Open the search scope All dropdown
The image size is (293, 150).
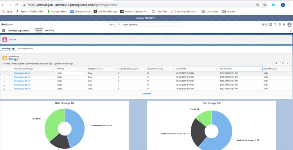tap(112, 25)
